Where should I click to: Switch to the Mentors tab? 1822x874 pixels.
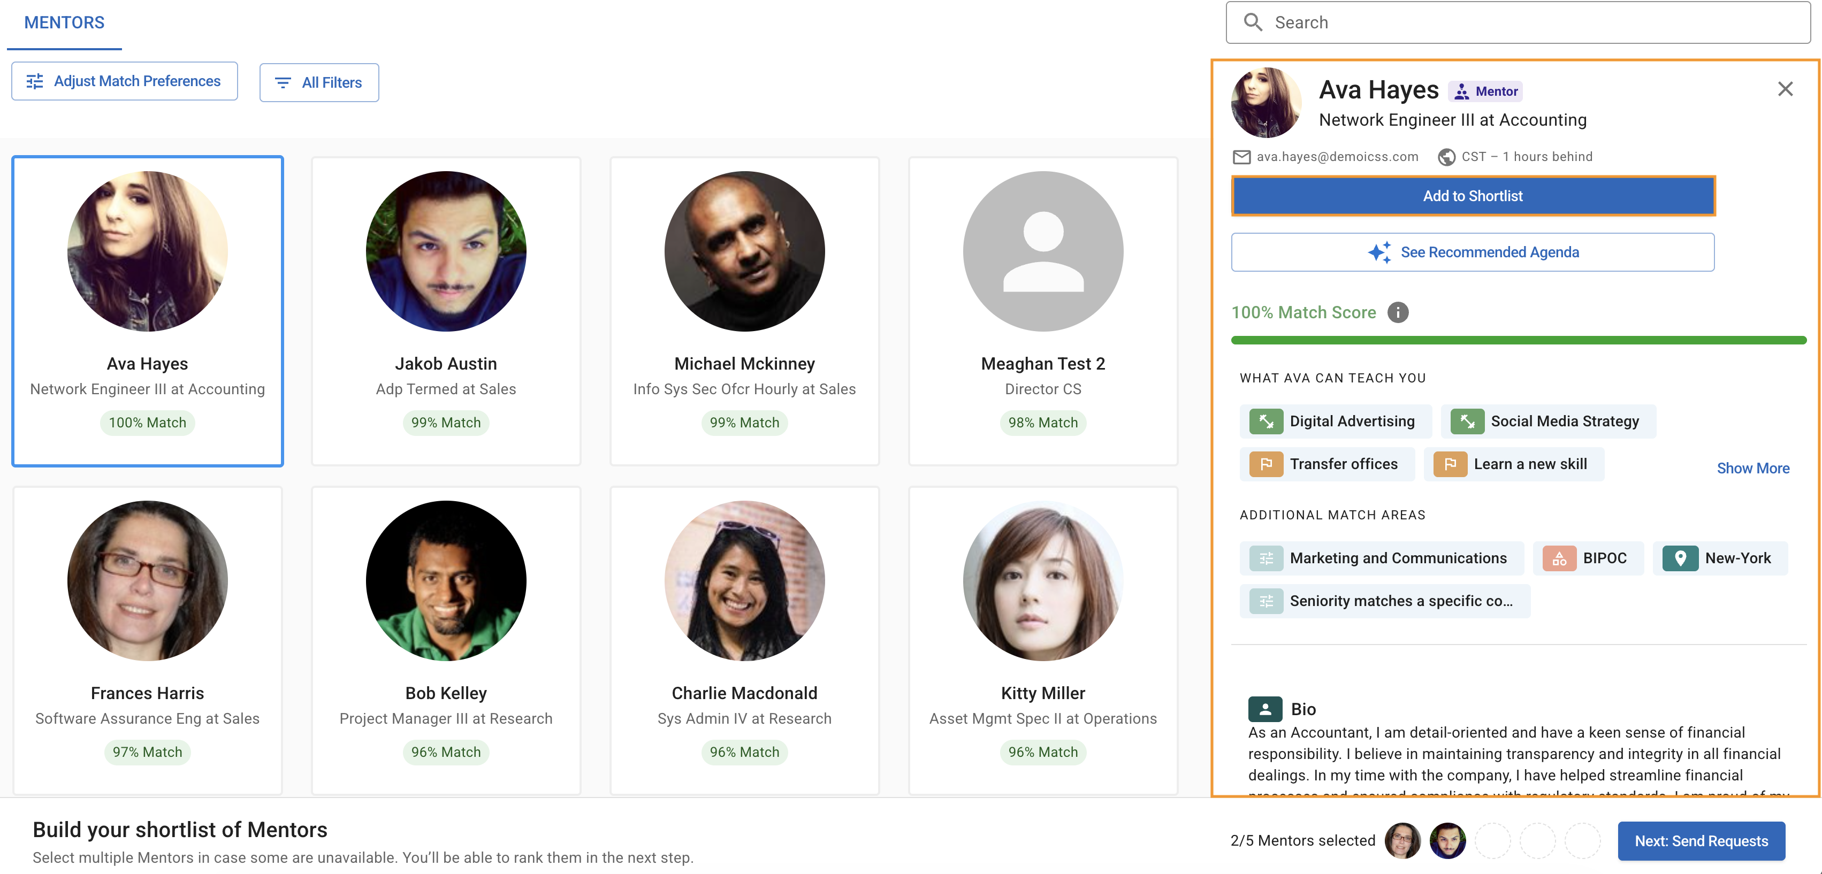click(64, 22)
